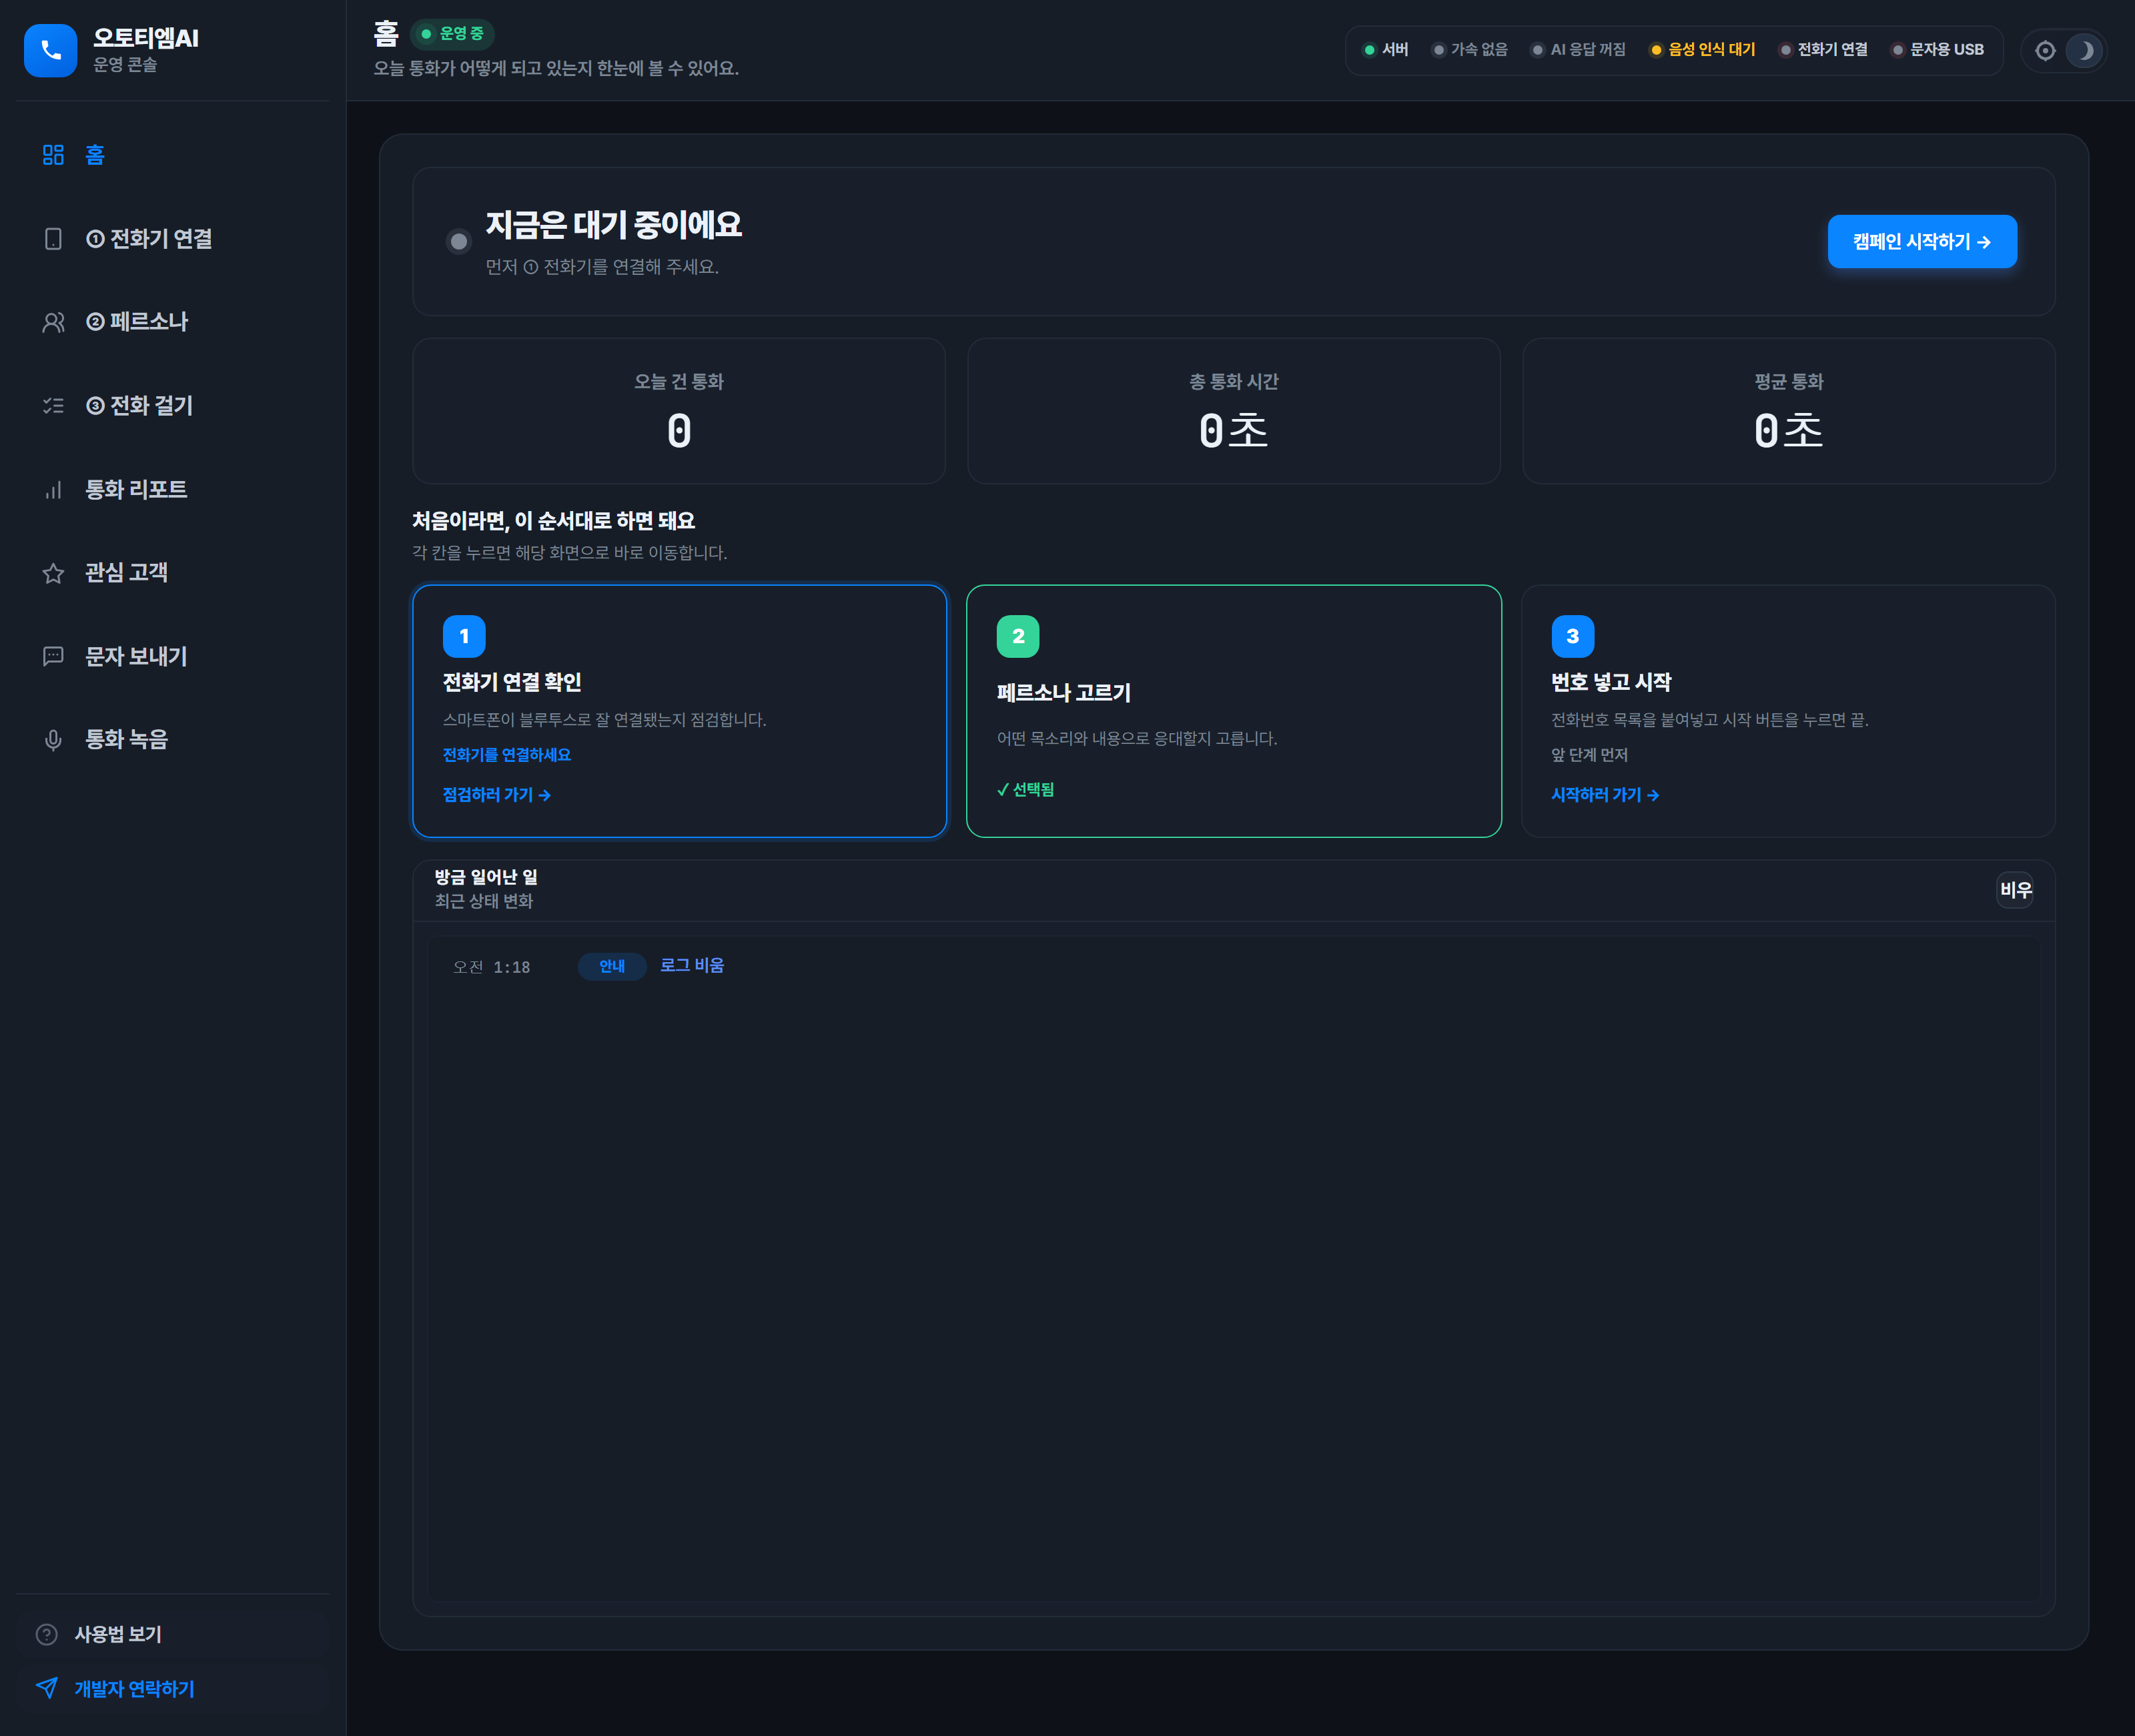Click the 음성 인식 대기 status indicator
This screenshot has height=1736, width=2135.
[x=1703, y=50]
